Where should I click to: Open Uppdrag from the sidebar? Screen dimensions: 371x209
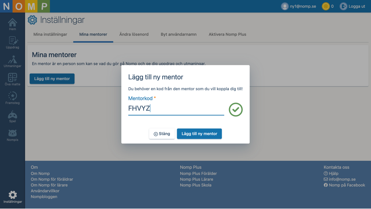click(13, 42)
